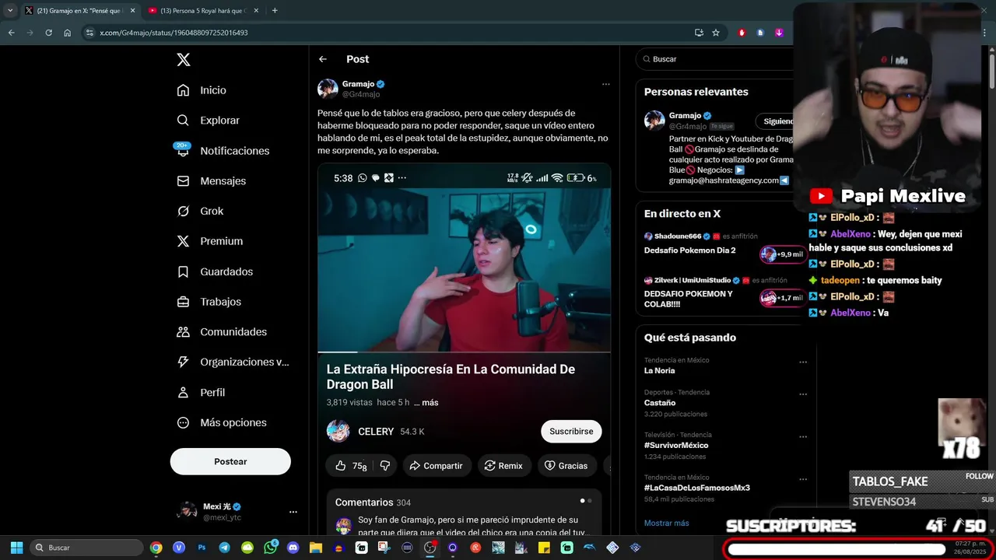
Task: Reload the page
Action: coord(48,33)
